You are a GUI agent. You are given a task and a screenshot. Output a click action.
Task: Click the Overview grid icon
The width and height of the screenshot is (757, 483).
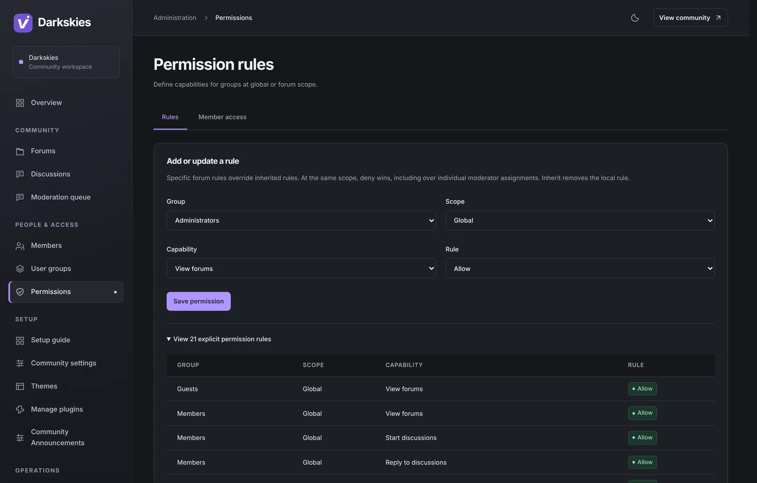(x=20, y=103)
